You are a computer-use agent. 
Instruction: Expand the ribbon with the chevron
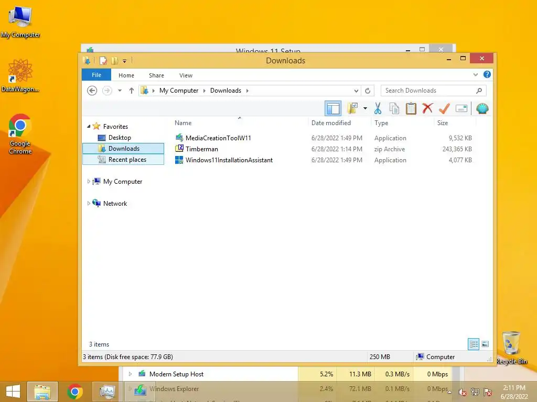pos(475,74)
